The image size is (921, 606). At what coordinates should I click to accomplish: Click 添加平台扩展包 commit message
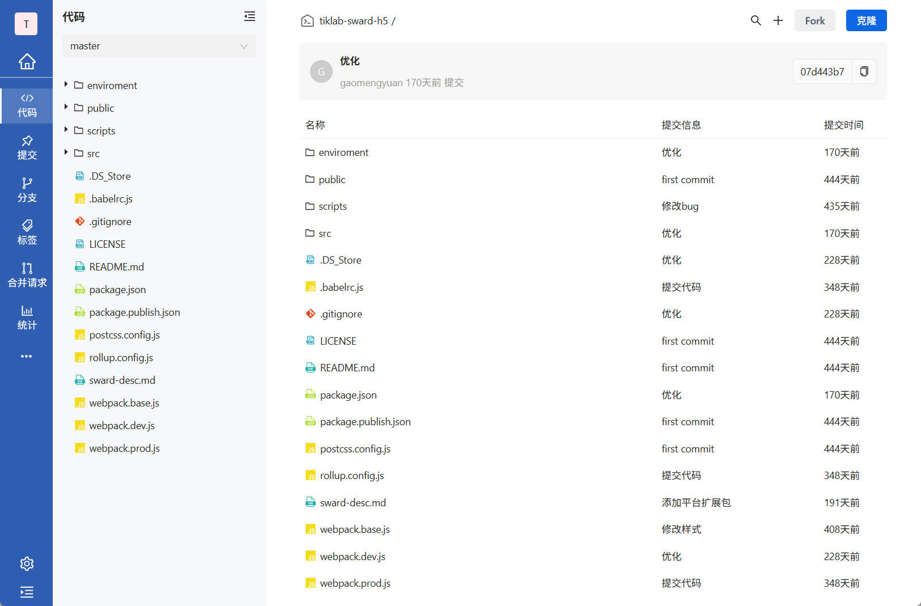(x=696, y=503)
